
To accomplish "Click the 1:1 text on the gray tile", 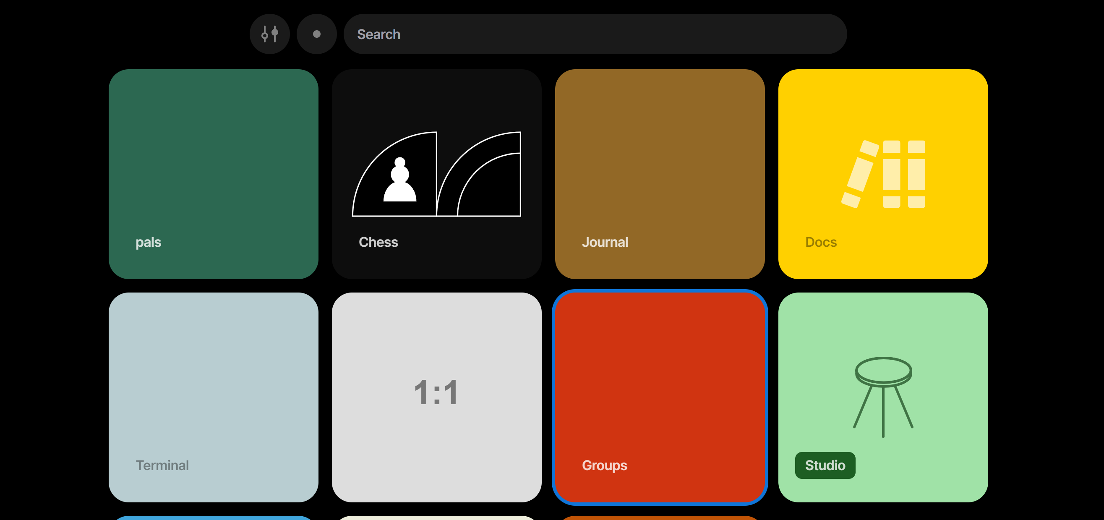I will (x=436, y=392).
